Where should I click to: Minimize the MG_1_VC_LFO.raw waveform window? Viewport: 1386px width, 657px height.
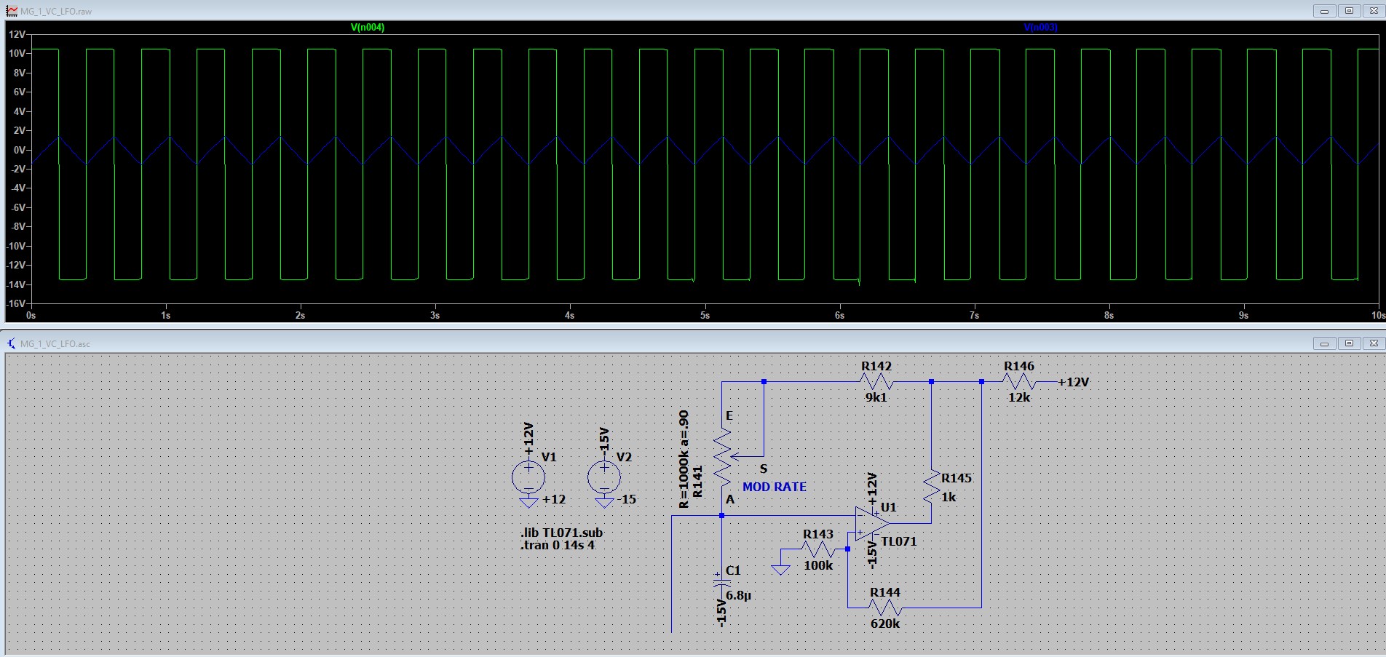coord(1324,11)
